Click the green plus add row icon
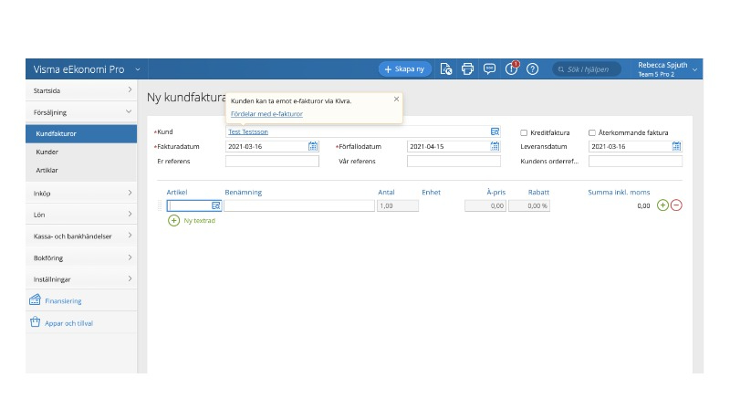Image resolution: width=730 pixels, height=420 pixels. click(x=662, y=205)
